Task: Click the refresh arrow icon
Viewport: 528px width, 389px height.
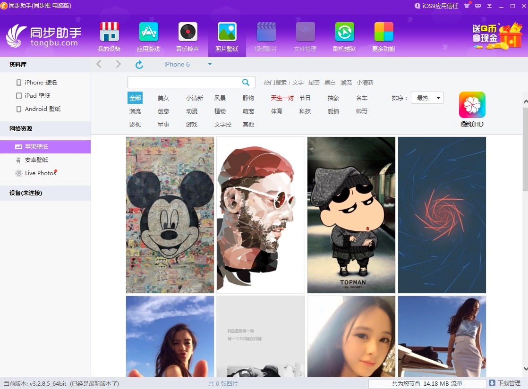Action: point(139,65)
